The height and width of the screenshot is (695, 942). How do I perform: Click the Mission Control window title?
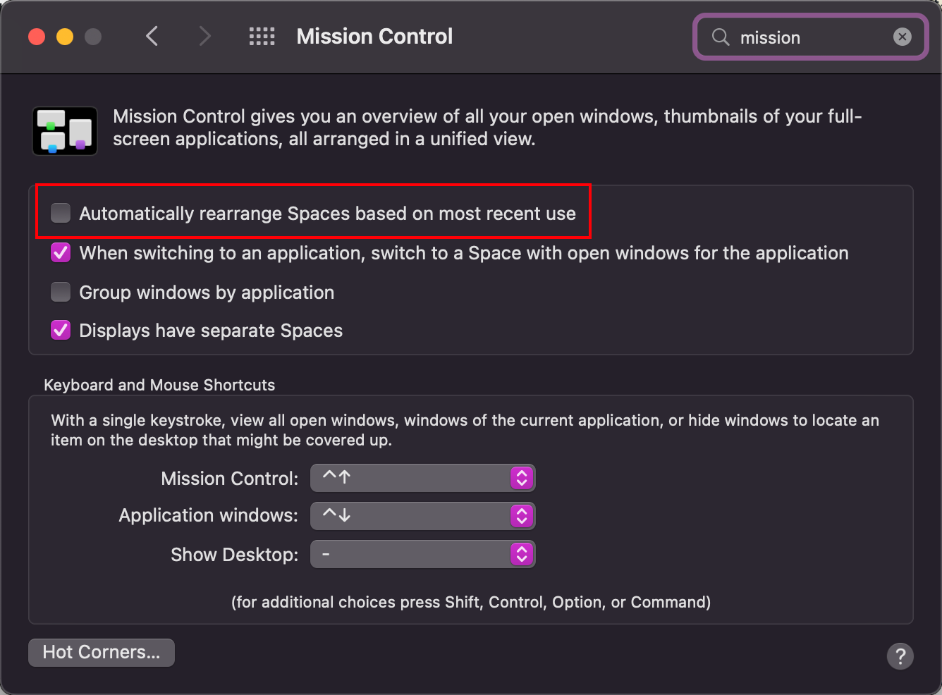coord(374,37)
